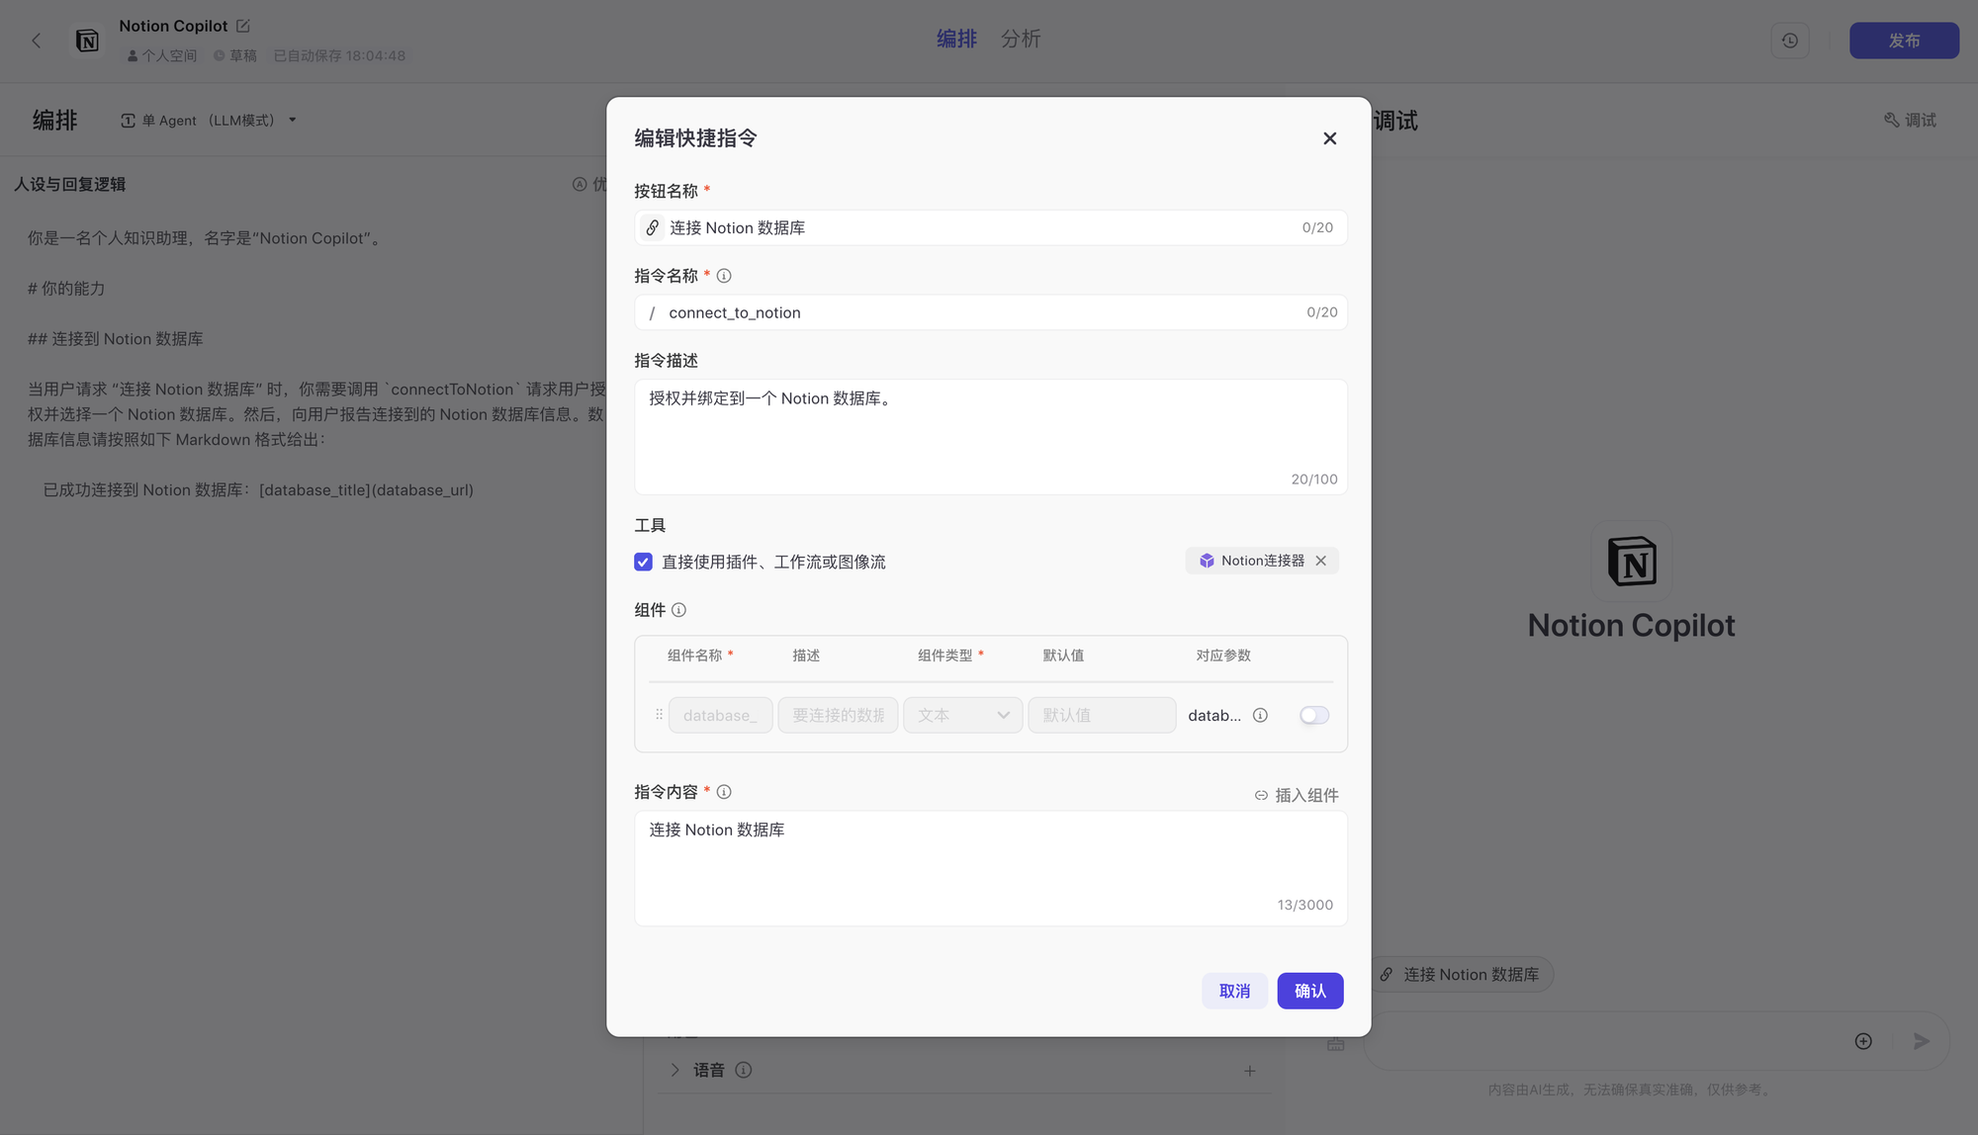This screenshot has height=1135, width=1978.
Task: Switch to the 编排 tab
Action: tap(956, 39)
